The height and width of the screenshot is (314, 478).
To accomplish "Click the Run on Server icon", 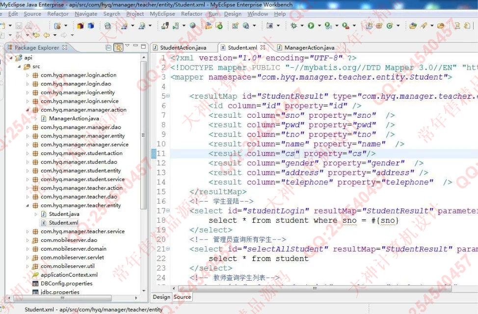I will 328,26.
